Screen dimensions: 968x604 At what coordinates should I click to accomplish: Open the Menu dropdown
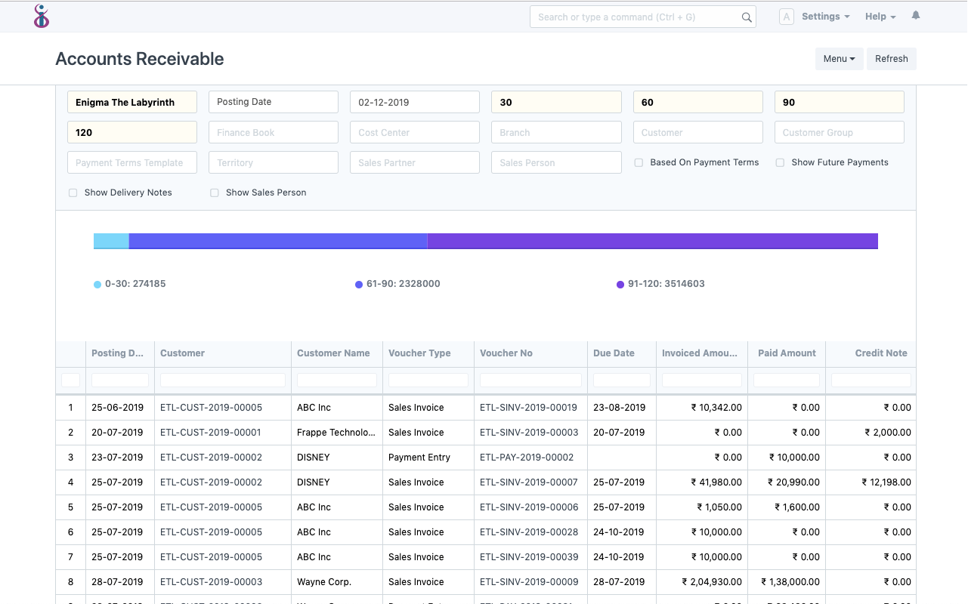[839, 58]
